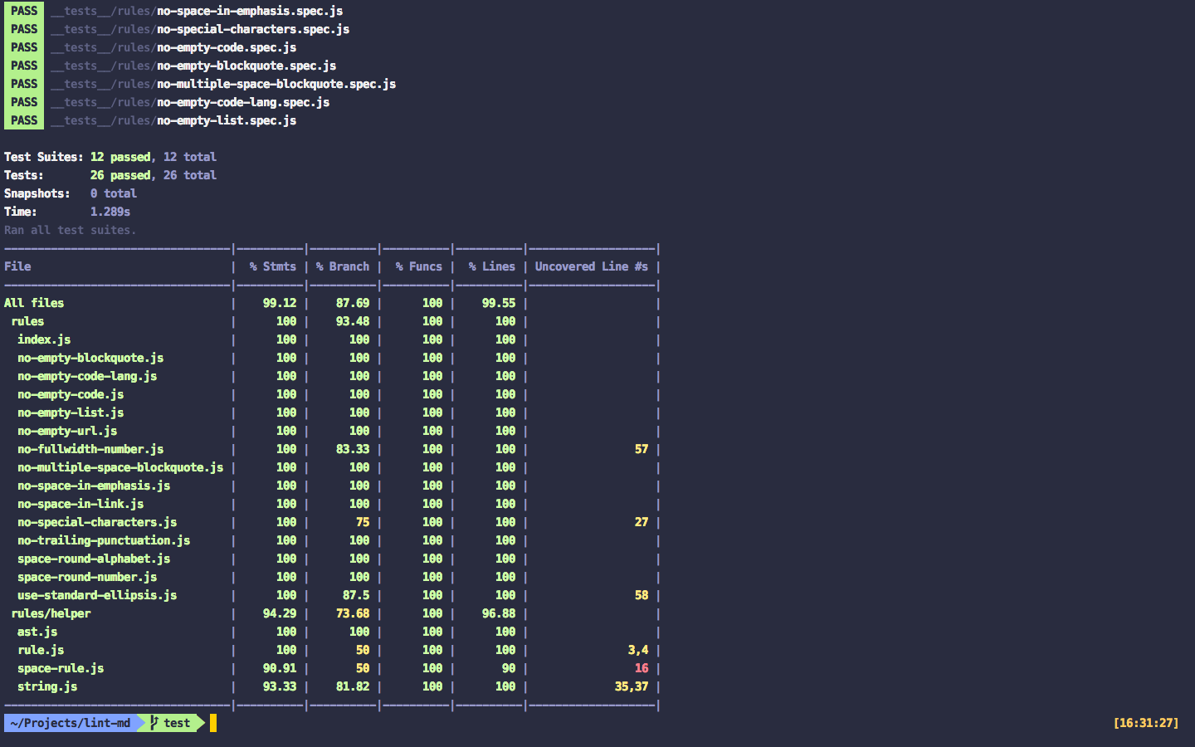Click the no-empty-blockquote.js coverage row
The image size is (1195, 747).
[332, 358]
